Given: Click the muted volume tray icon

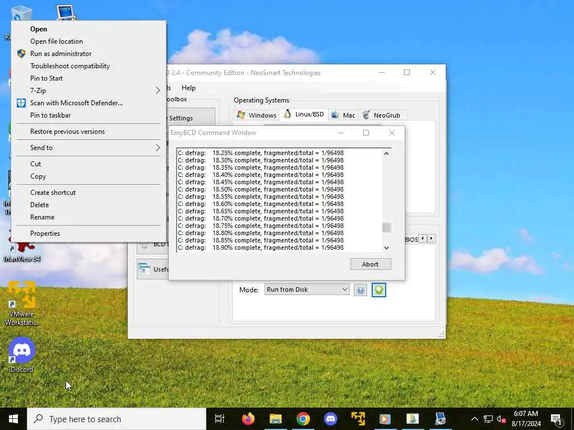Looking at the screenshot, I should (502, 419).
